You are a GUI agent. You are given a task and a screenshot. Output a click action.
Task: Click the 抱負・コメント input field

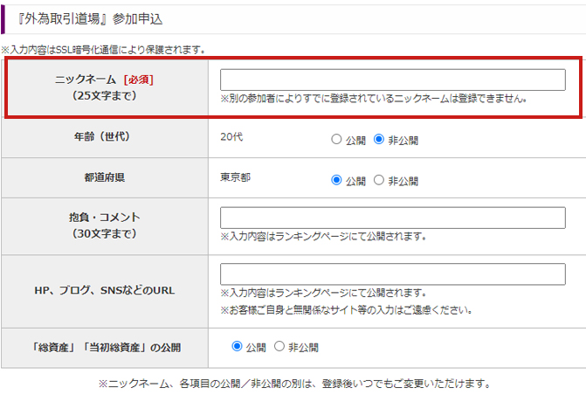(x=392, y=218)
